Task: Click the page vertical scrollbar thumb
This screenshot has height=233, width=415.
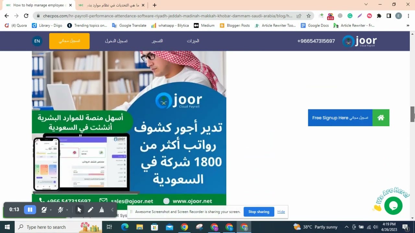Action: [x=412, y=114]
